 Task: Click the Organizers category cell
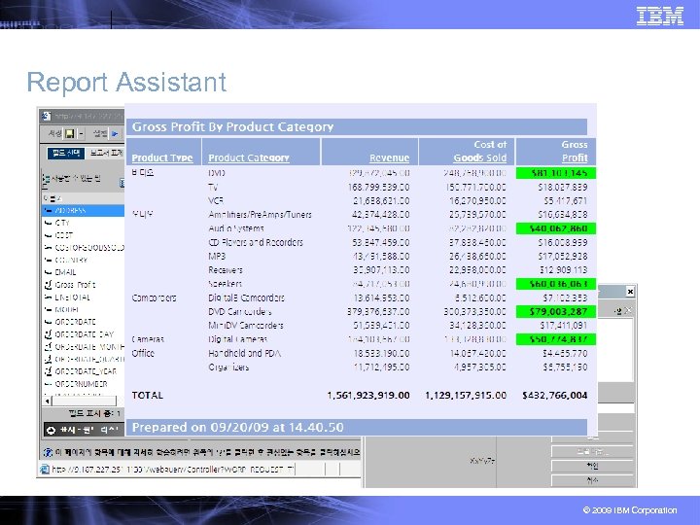pyautogui.click(x=228, y=367)
